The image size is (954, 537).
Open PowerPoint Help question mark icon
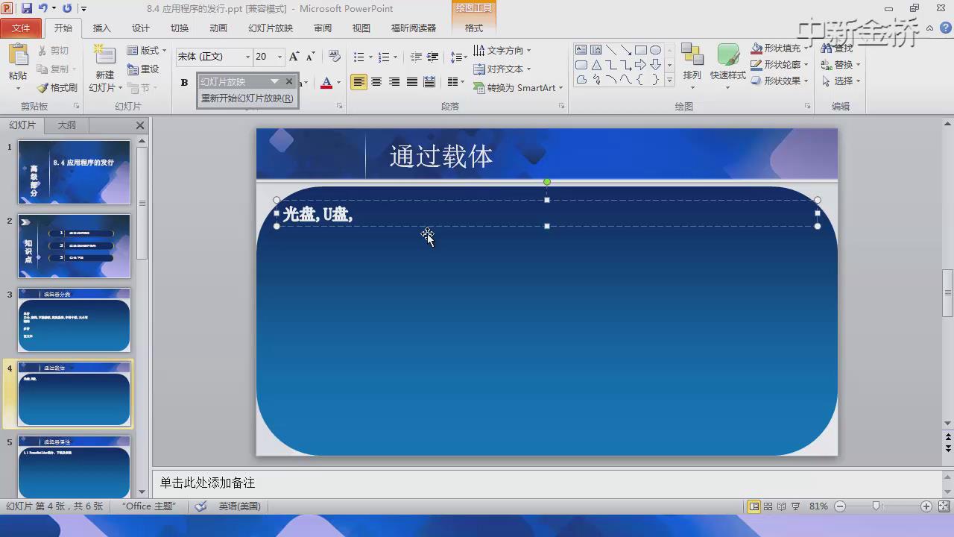pyautogui.click(x=946, y=28)
